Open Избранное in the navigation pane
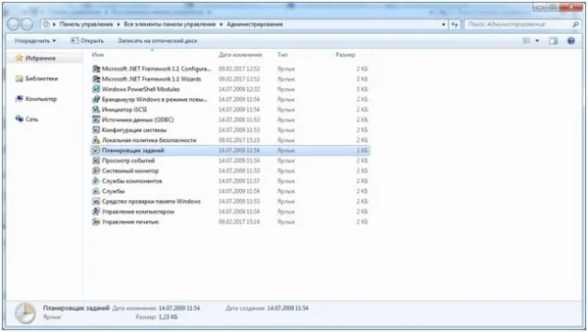The image size is (588, 332). (40, 58)
